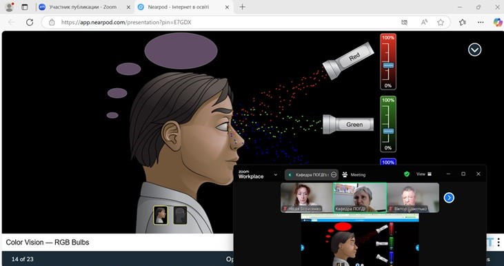Open the Read Aloud icon in address bar
This screenshot has width=504, height=266.
424,22
